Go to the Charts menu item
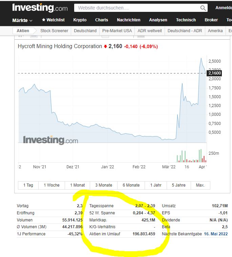 point(102,20)
